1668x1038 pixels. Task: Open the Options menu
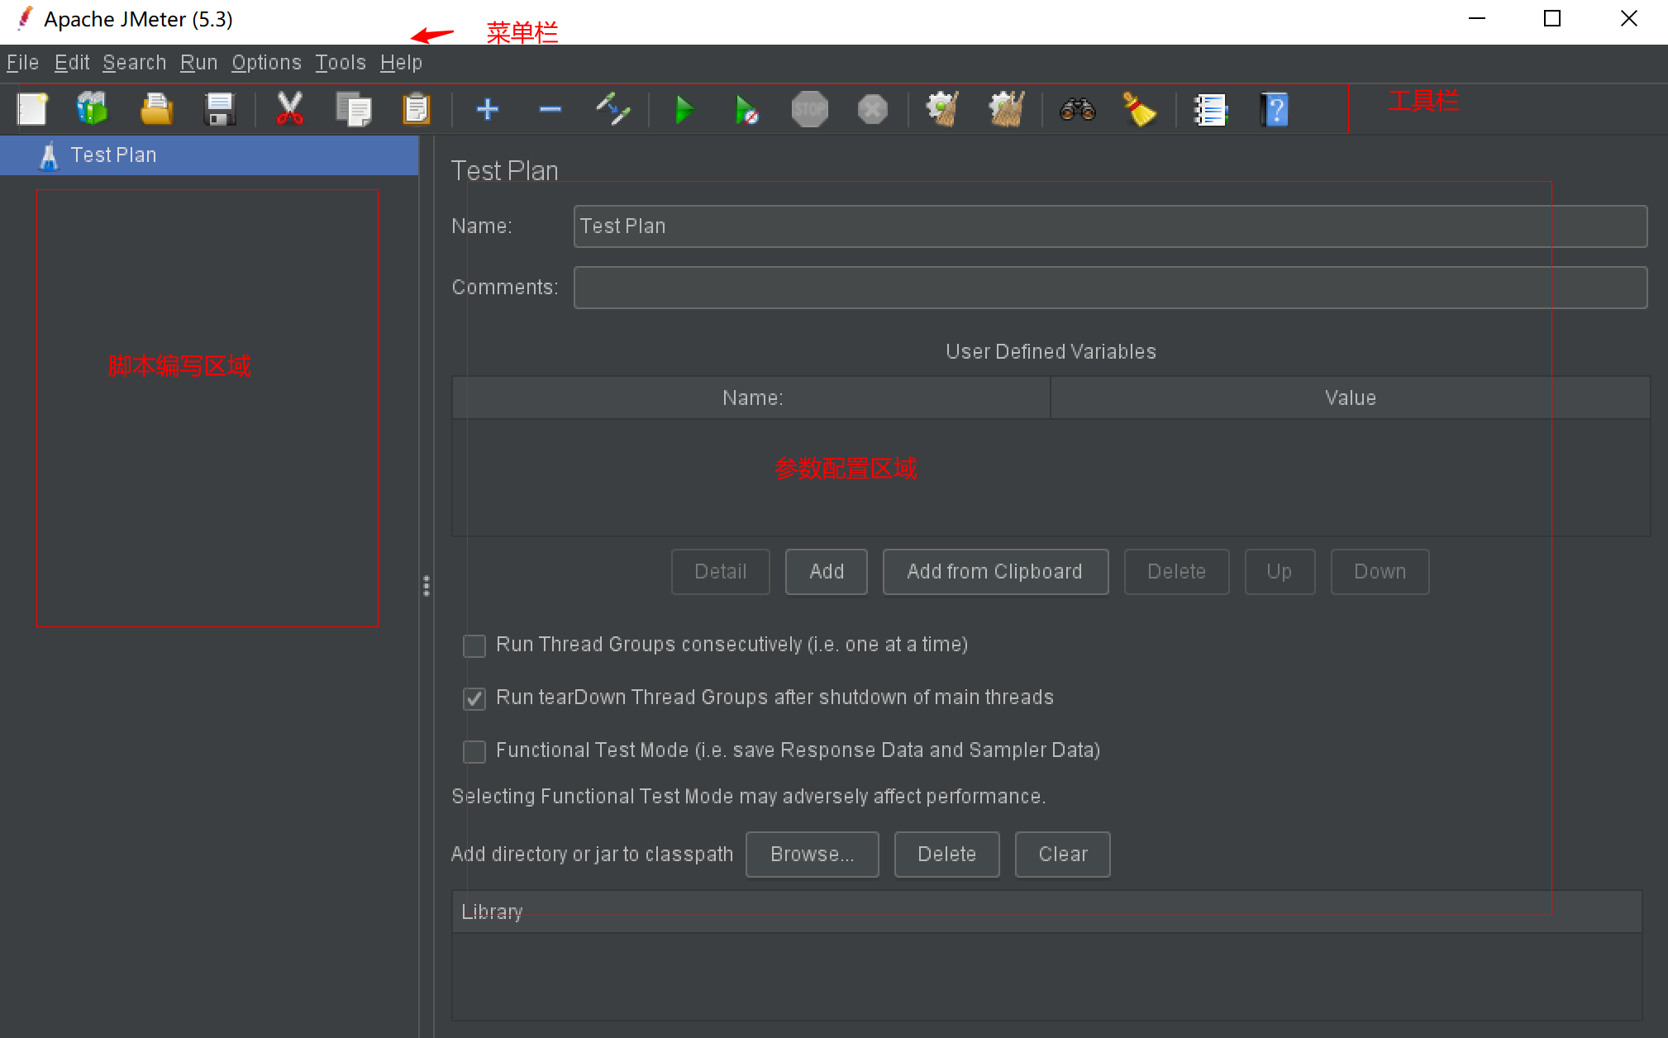266,62
